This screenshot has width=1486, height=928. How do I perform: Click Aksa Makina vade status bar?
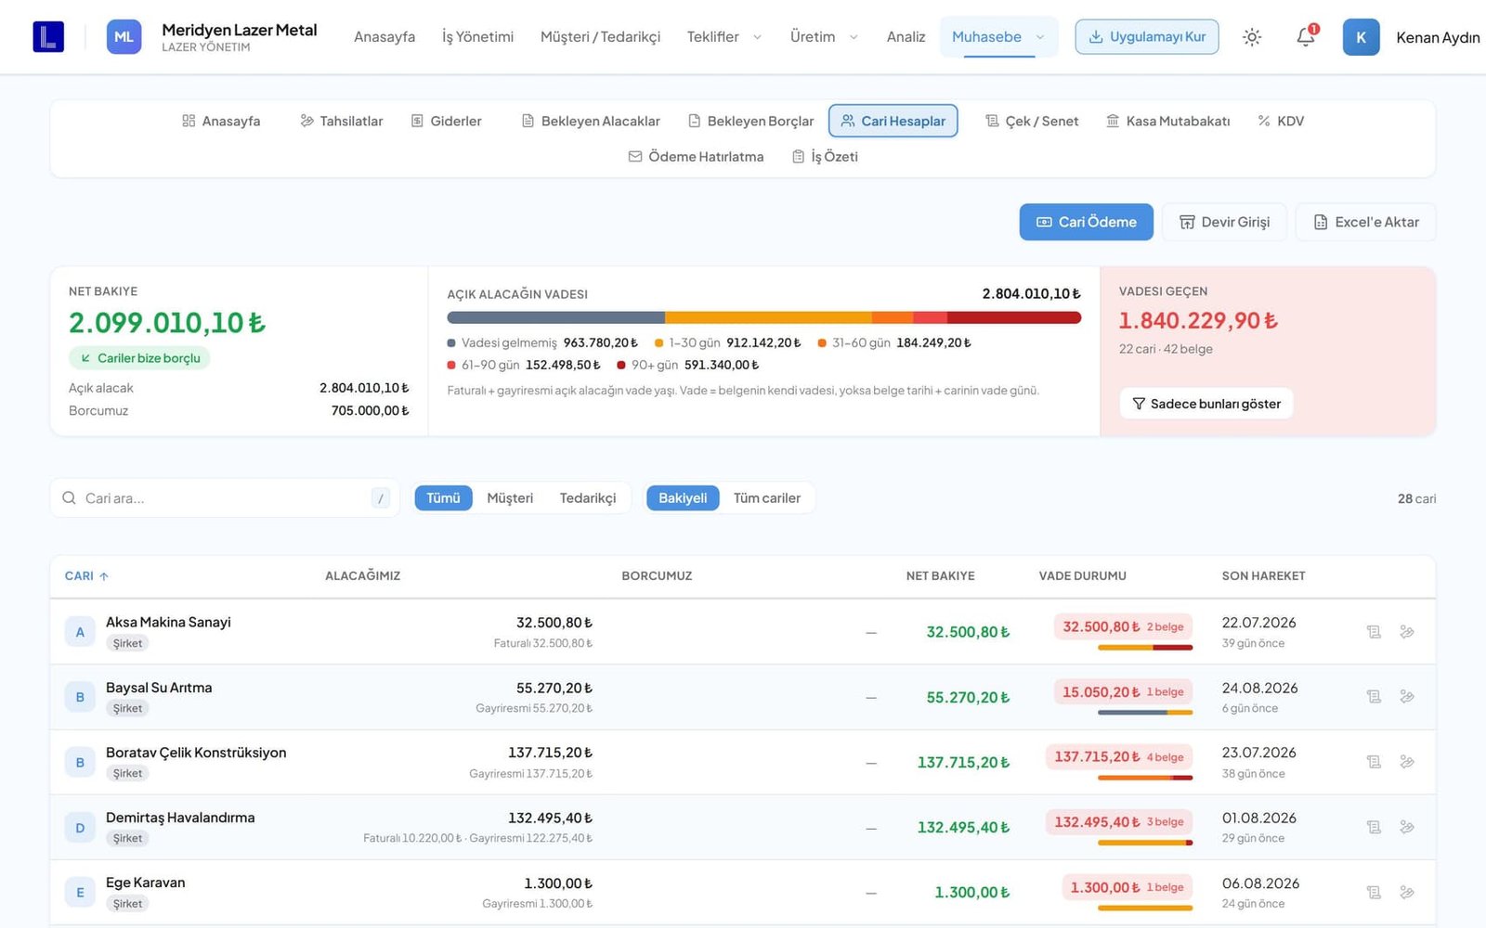(1145, 648)
